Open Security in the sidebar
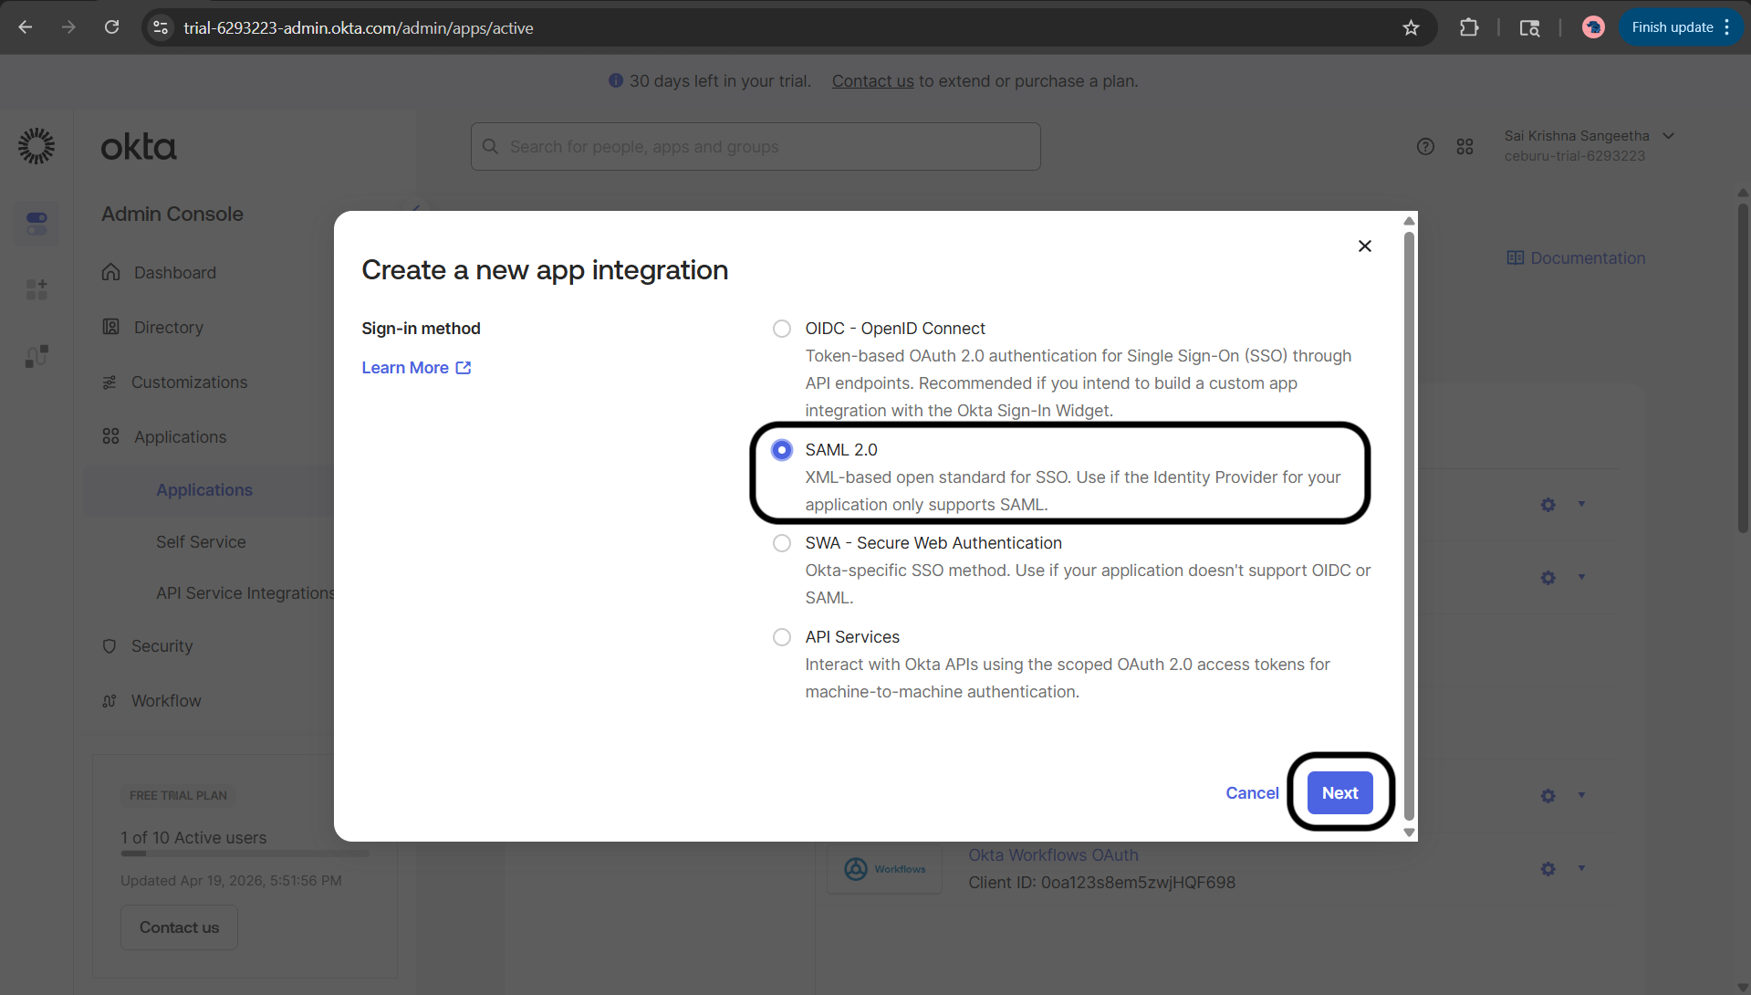This screenshot has width=1751, height=995. click(x=162, y=646)
